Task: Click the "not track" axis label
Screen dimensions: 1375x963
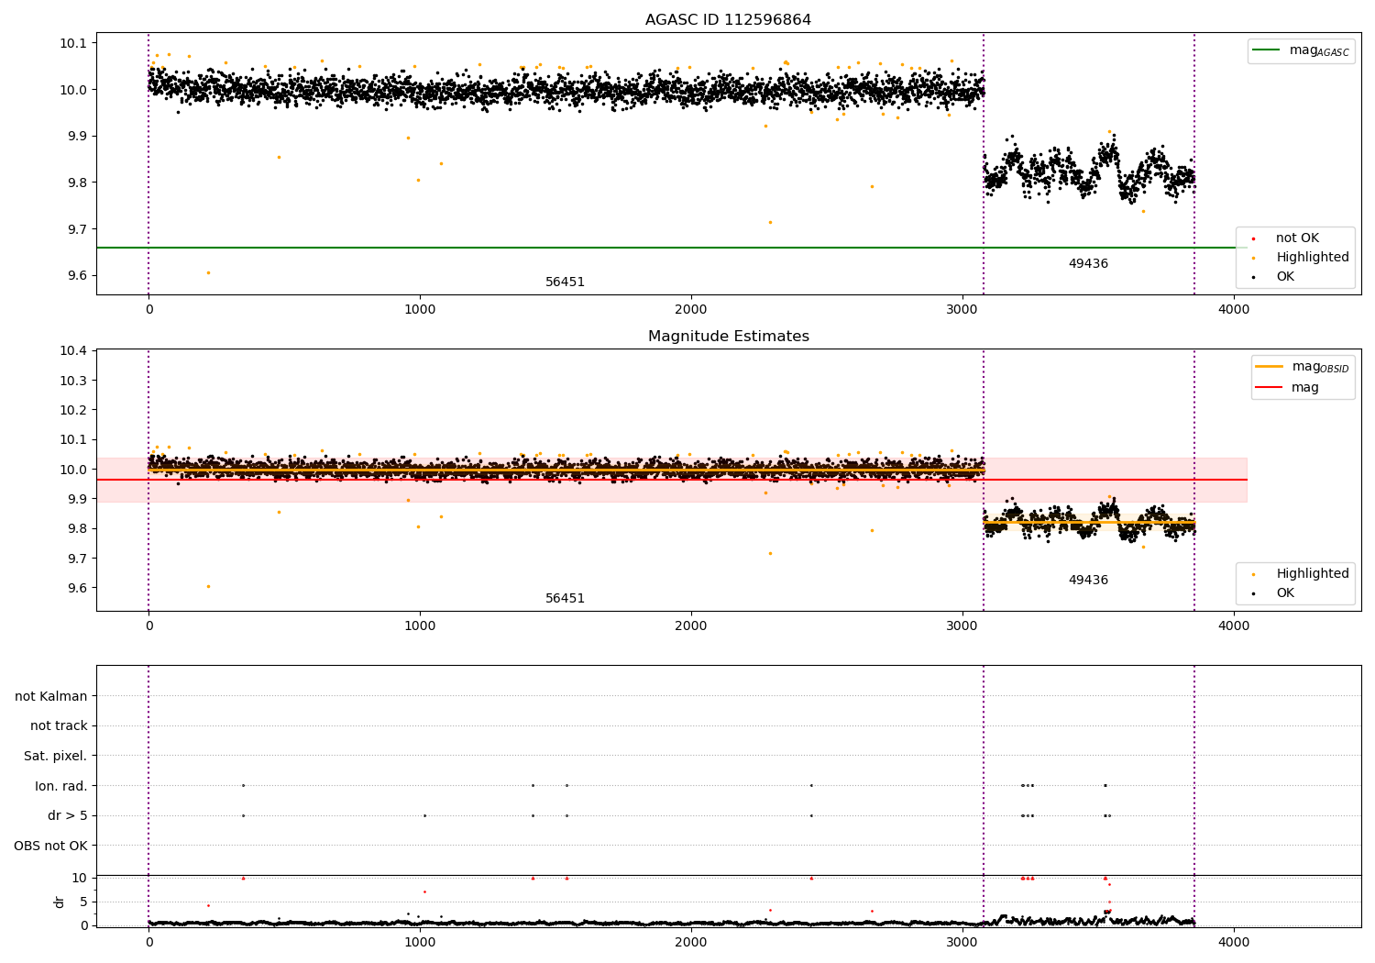Action: (x=59, y=726)
